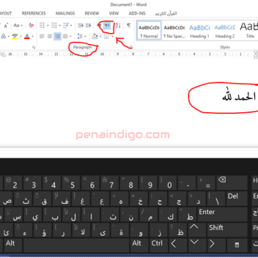Align text to the left

(42, 36)
